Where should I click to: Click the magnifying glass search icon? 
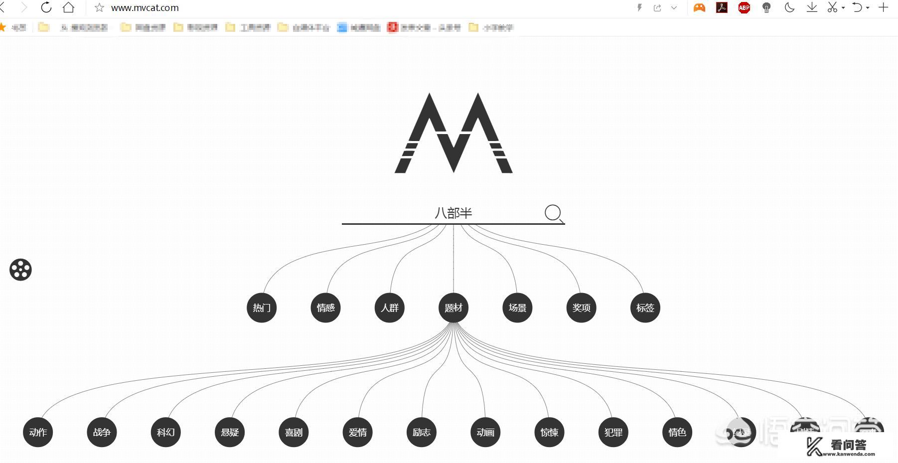click(x=554, y=213)
